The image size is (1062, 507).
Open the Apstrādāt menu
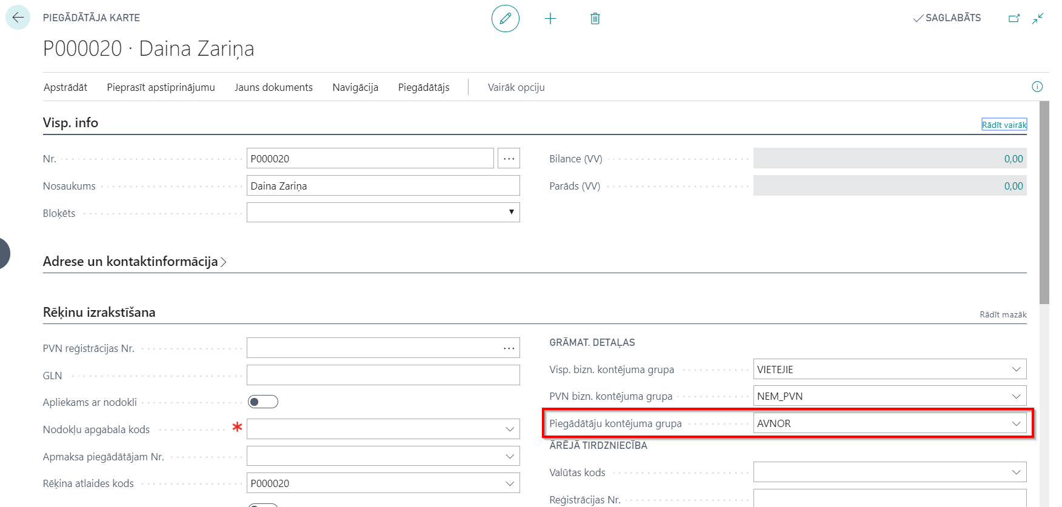(x=65, y=87)
